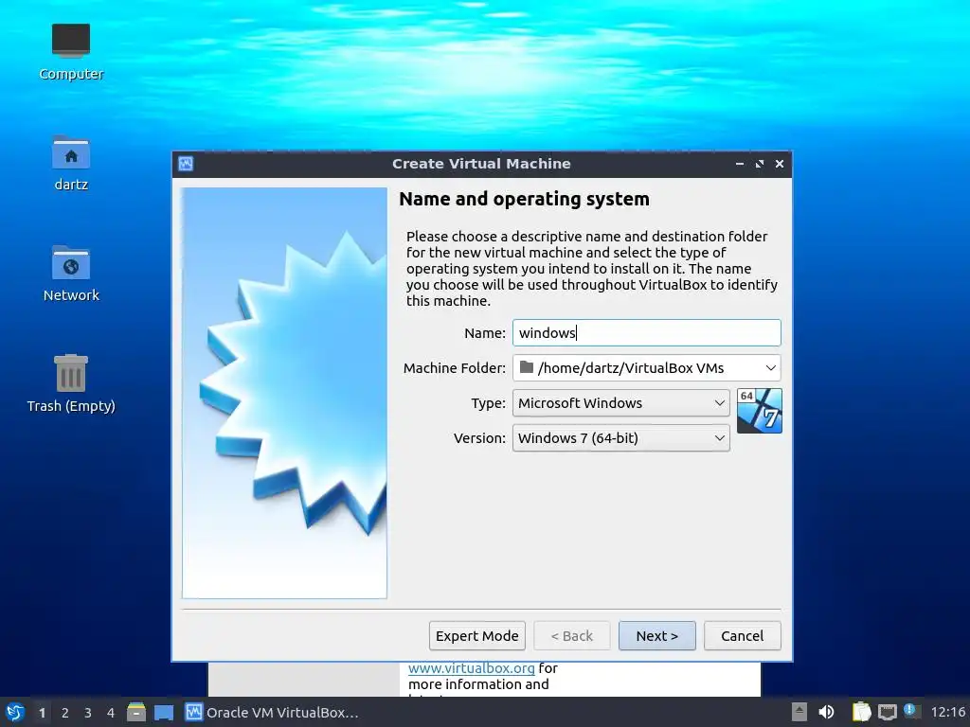Image resolution: width=970 pixels, height=727 pixels.
Task: Open the Type dropdown showing Microsoft Windows
Action: [621, 403]
